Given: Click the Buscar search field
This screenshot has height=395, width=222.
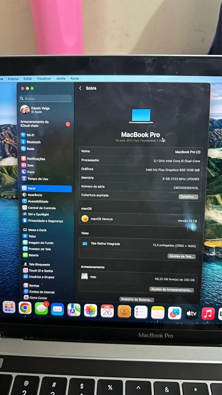Looking at the screenshot, I should (x=45, y=99).
